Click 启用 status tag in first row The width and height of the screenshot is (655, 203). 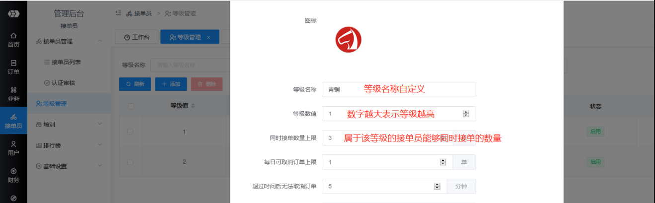pos(595,132)
